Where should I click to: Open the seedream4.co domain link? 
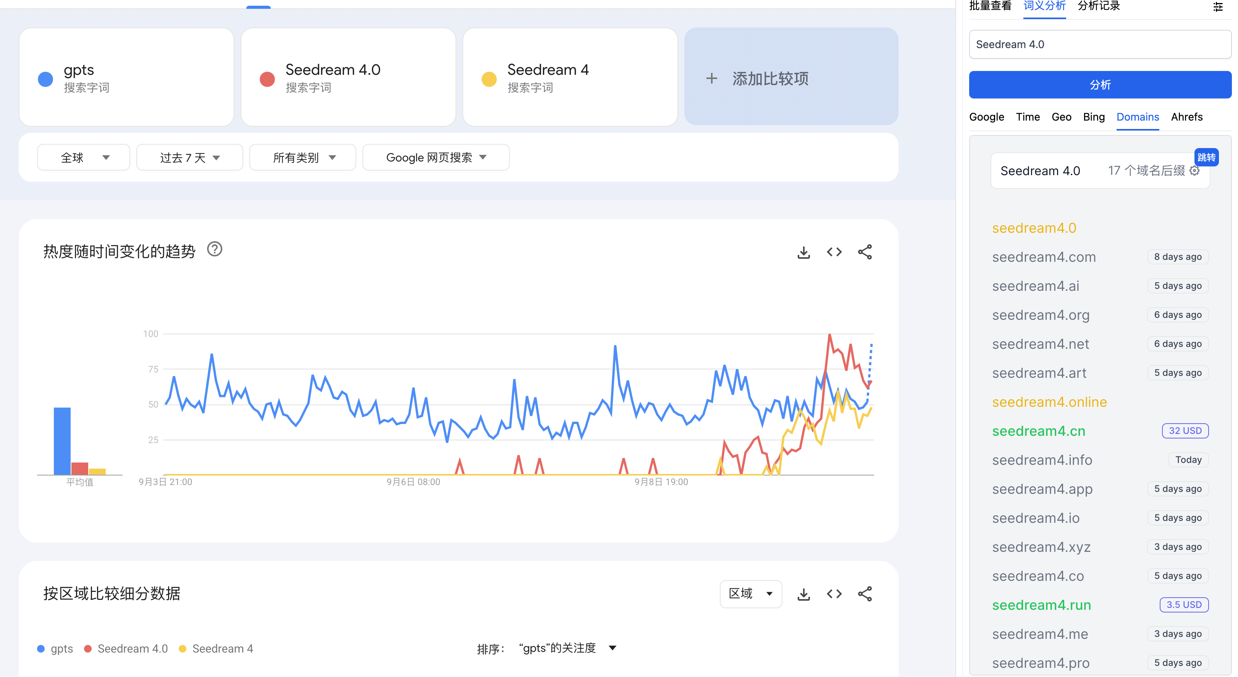tap(1038, 576)
